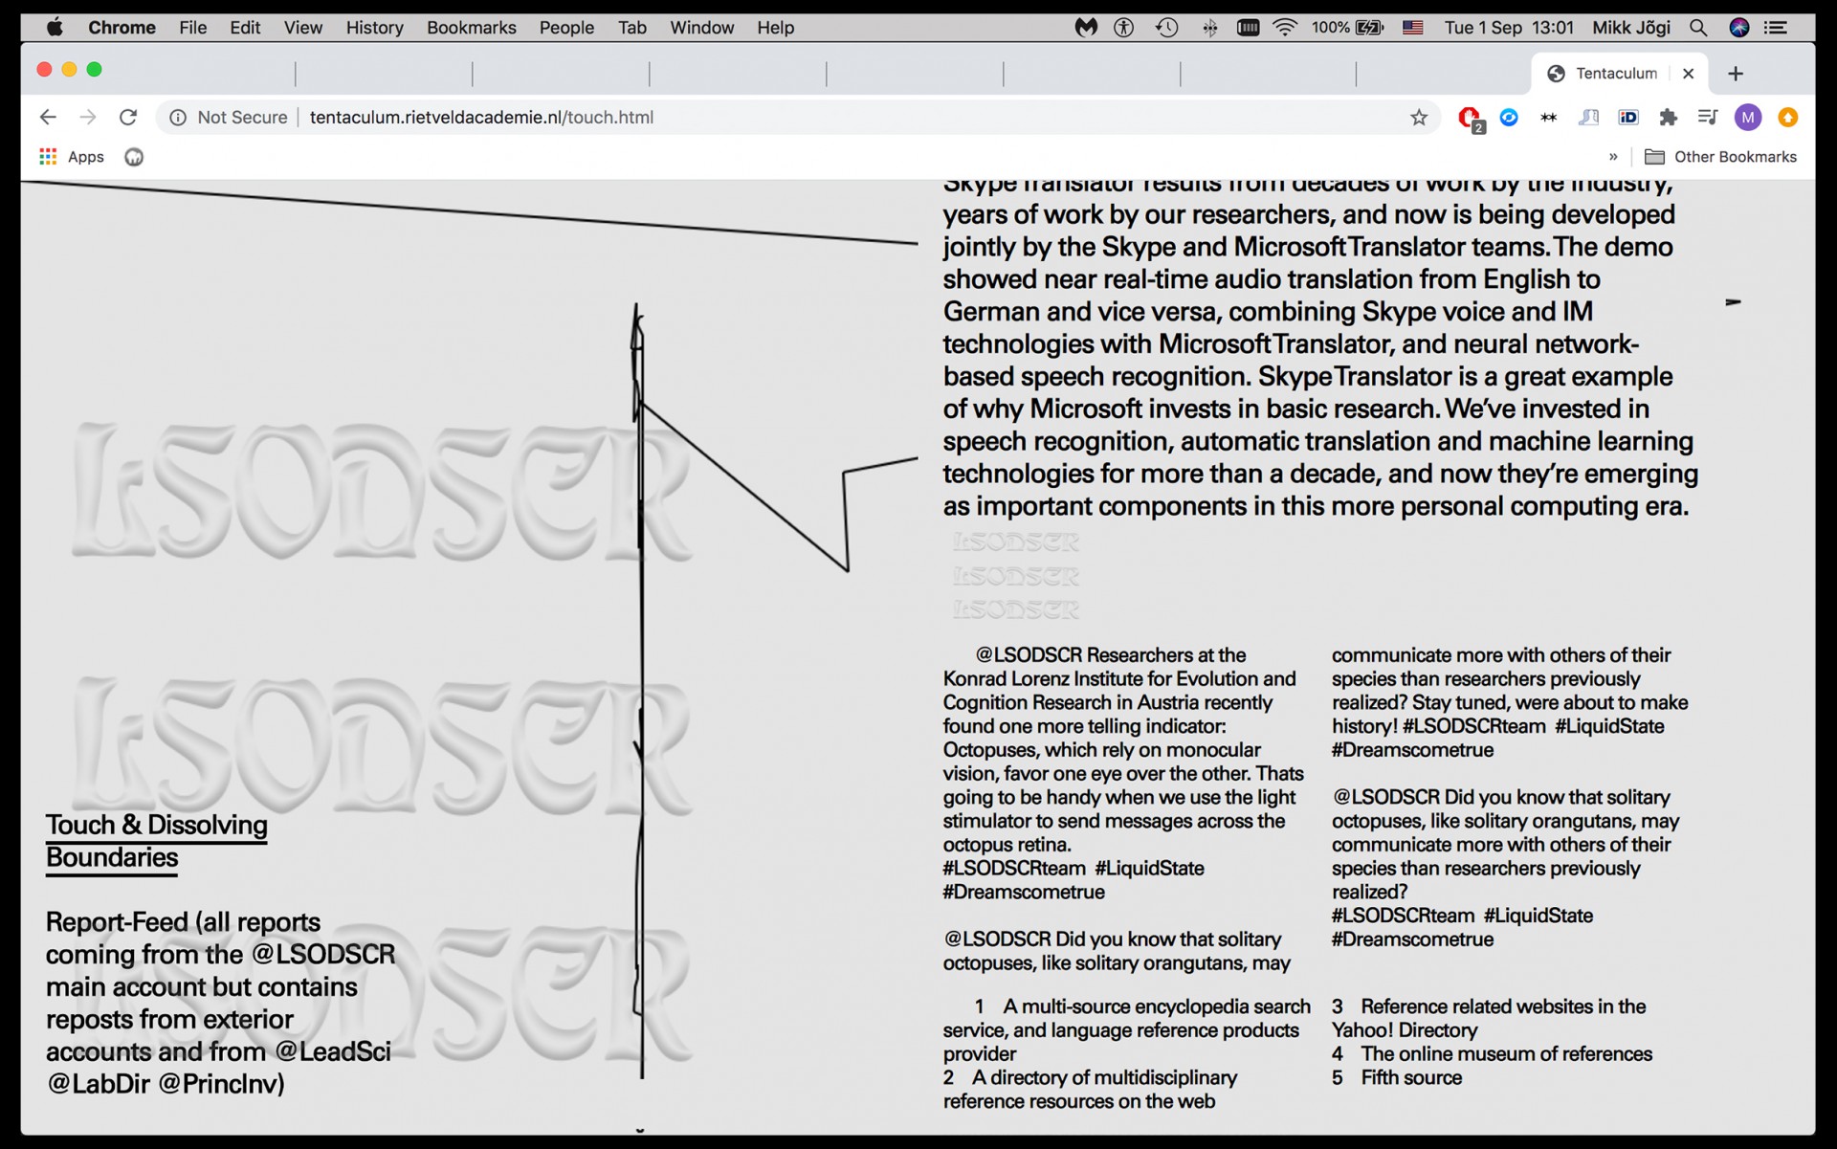Reload the Tentaculum page

pyautogui.click(x=128, y=117)
